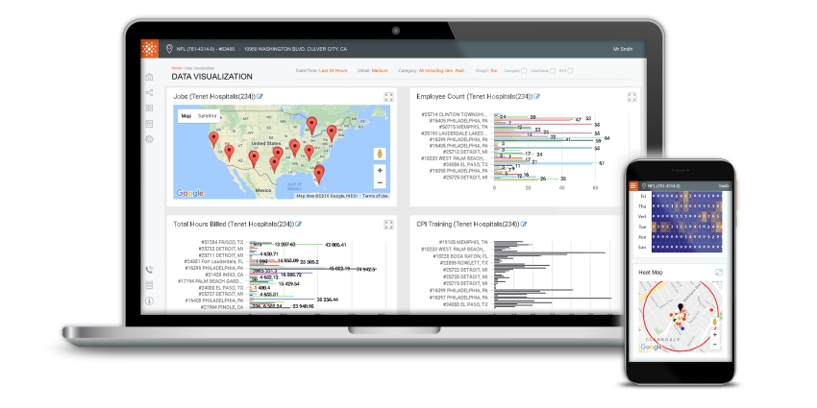This screenshot has height=408, width=817.
Task: Click the DATA VISUALIZATION page heading
Action: (212, 77)
